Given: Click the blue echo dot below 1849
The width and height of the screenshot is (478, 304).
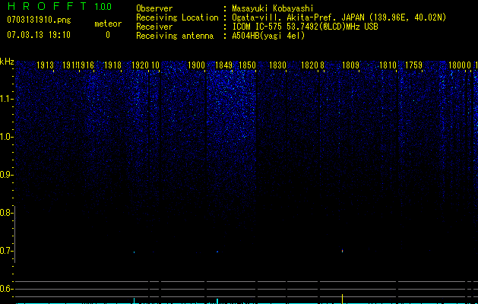Looking at the screenshot, I should click(217, 252).
